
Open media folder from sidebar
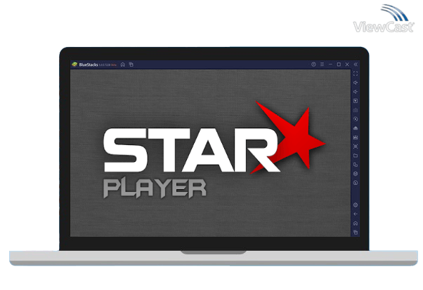coord(356,156)
